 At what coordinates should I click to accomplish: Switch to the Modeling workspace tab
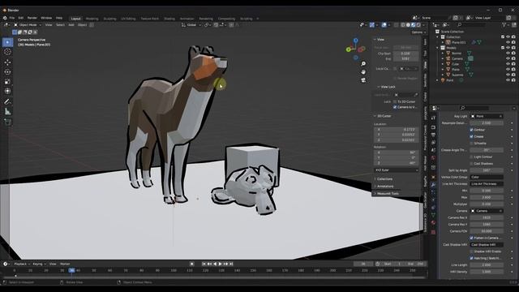click(x=92, y=19)
